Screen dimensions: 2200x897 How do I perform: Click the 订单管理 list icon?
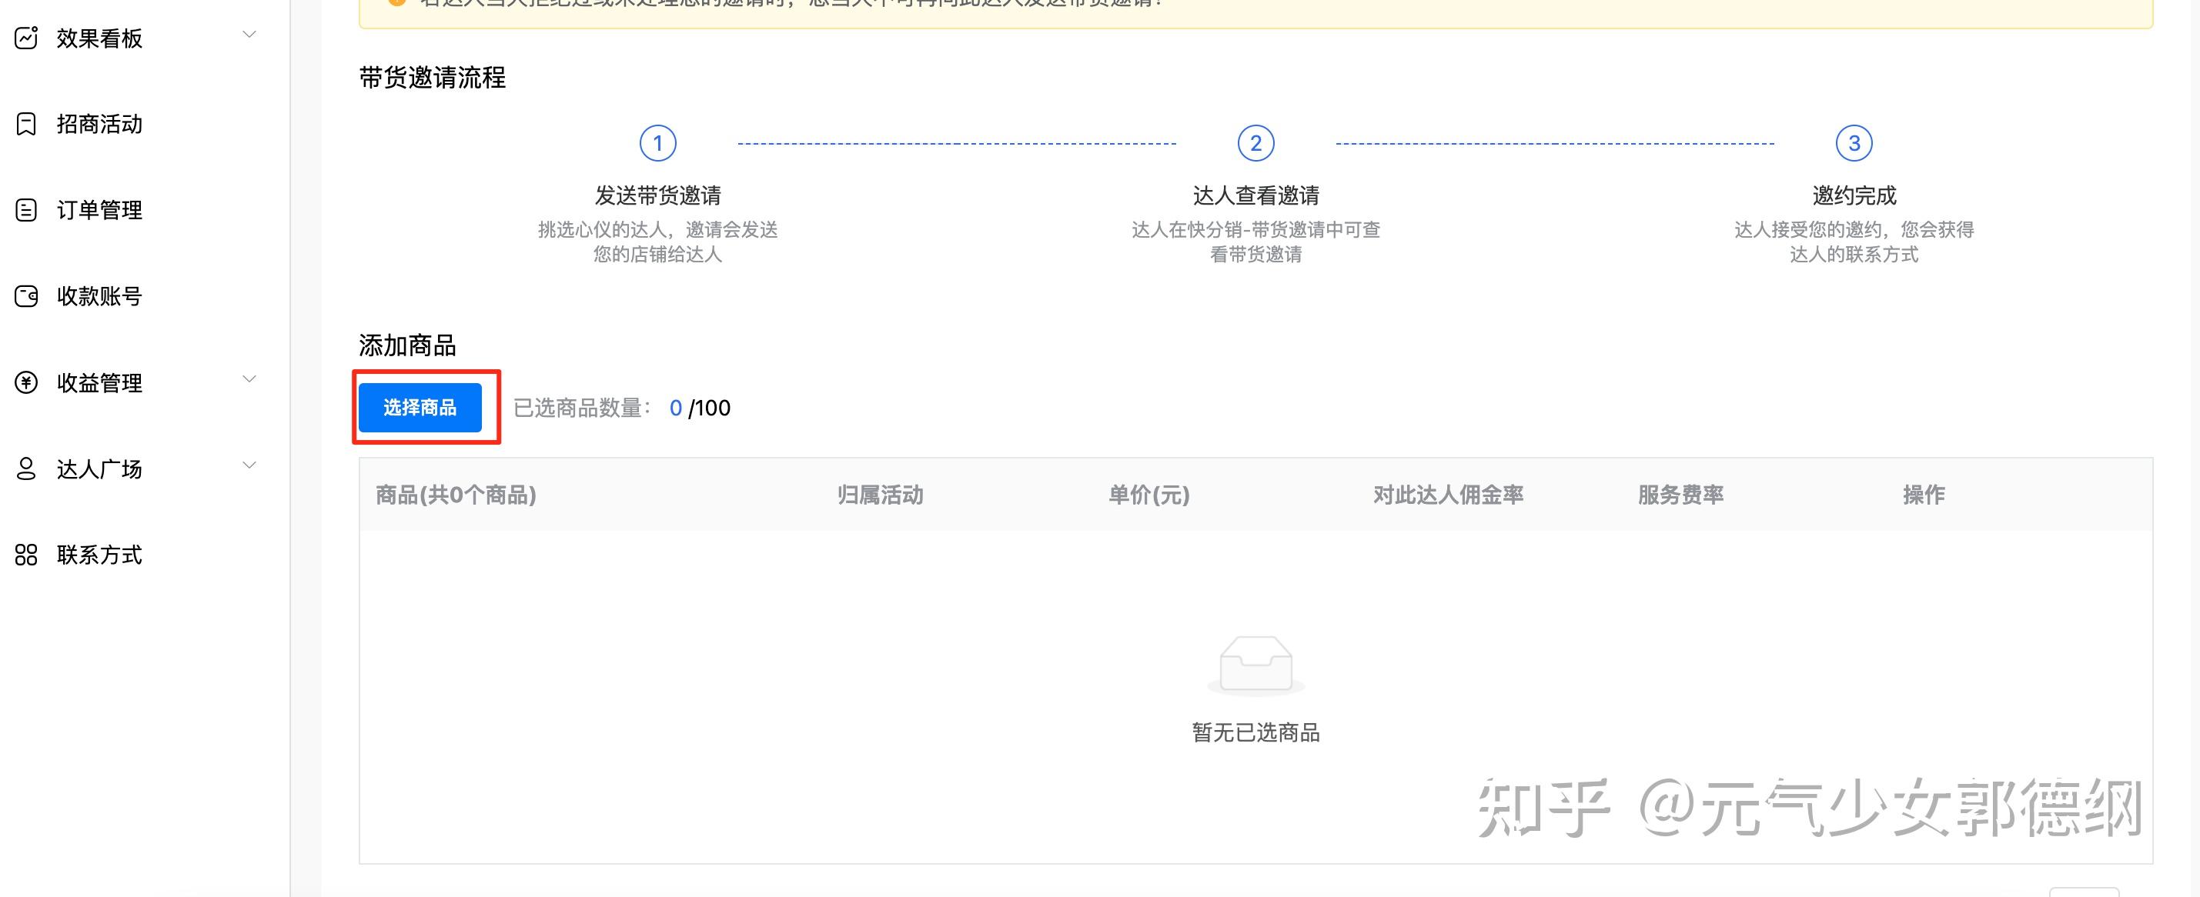26,210
